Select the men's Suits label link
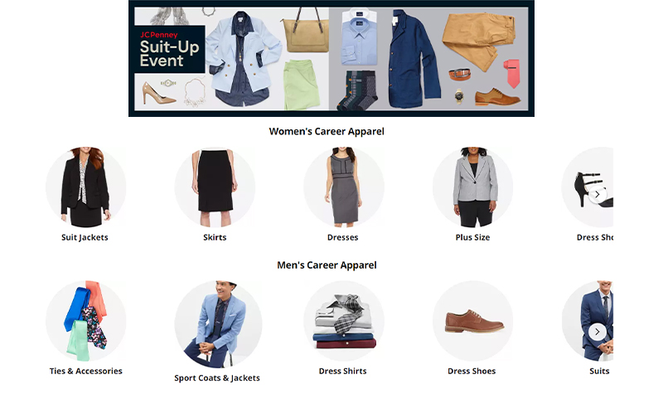Screen dimensions: 663x394 point(599,371)
